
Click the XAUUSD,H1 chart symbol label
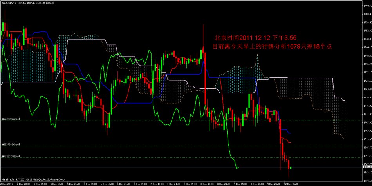(9, 2)
